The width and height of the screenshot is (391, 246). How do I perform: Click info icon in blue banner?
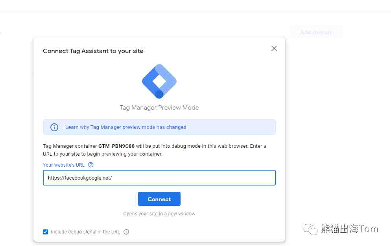pyautogui.click(x=54, y=127)
